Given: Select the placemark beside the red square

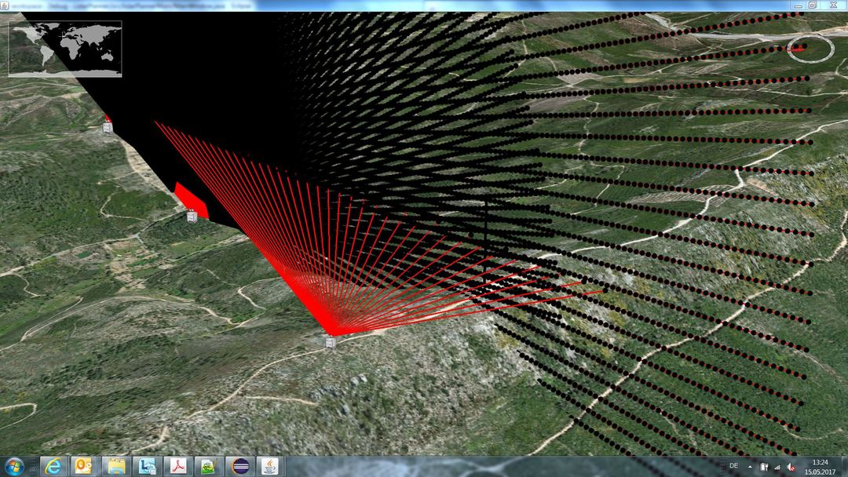Looking at the screenshot, I should pyautogui.click(x=192, y=216).
